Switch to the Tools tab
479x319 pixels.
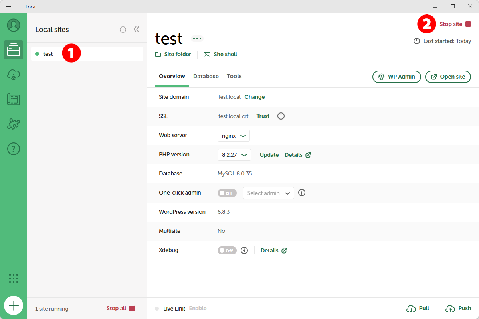(234, 76)
